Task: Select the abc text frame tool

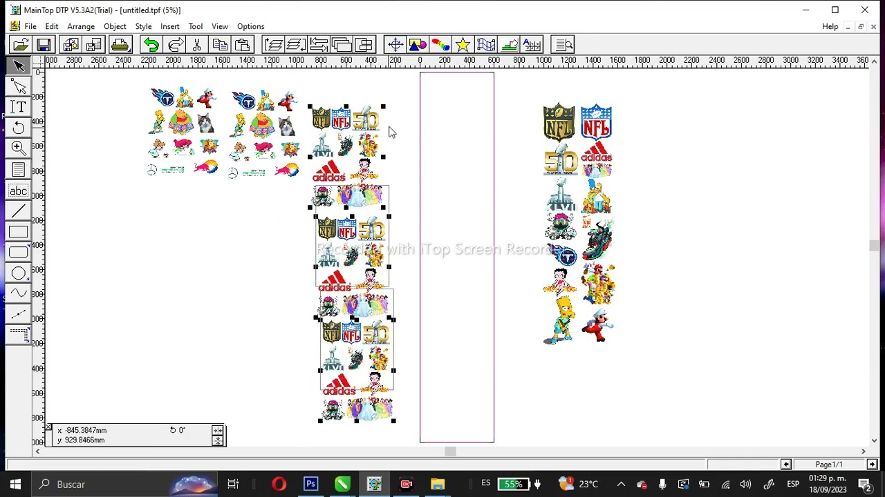Action: click(x=19, y=191)
